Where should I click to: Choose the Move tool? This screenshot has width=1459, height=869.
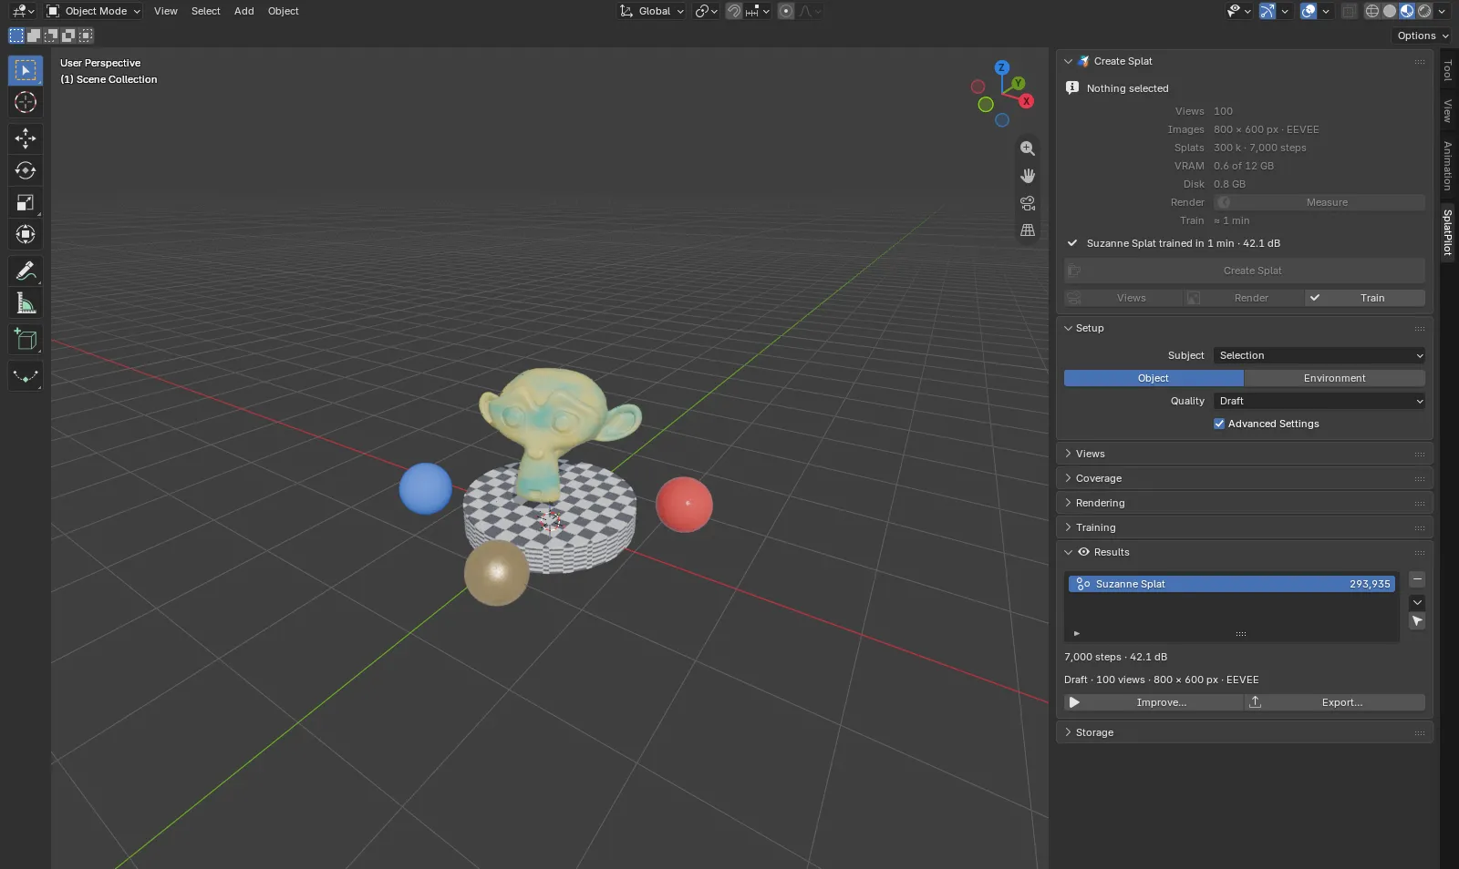coord(26,138)
